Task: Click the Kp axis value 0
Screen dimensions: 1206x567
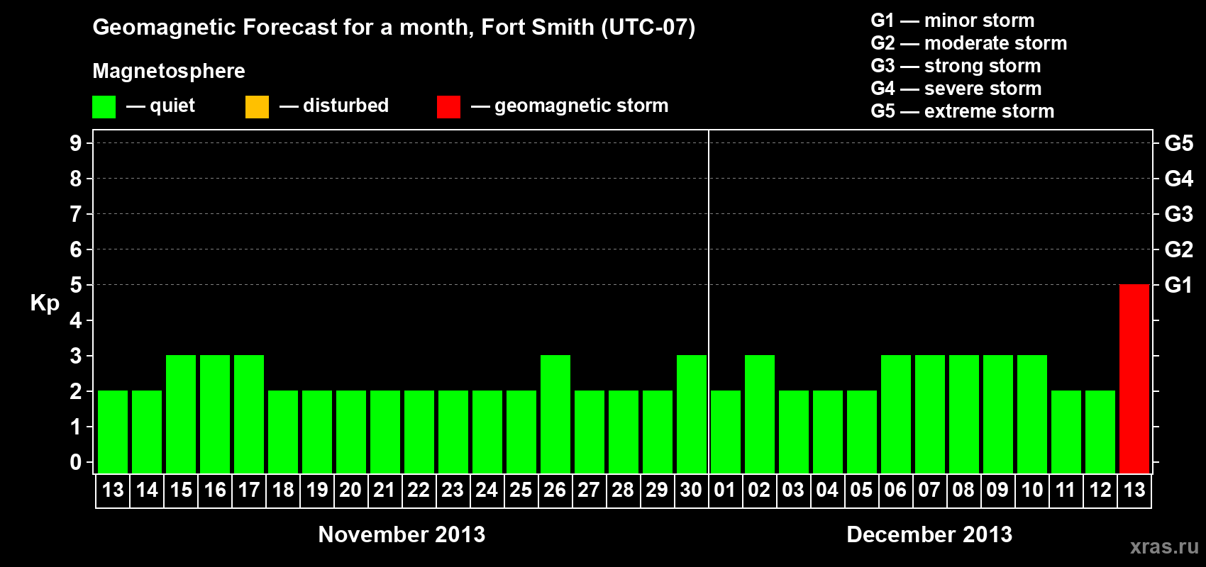Action: pos(76,462)
